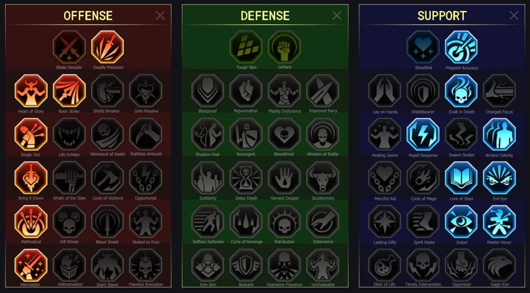Select the Giant Slayer mastery
The width and height of the screenshot is (530, 293).
[x=108, y=265]
